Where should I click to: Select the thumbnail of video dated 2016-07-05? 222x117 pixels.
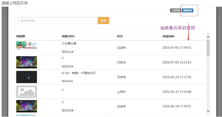(27, 62)
